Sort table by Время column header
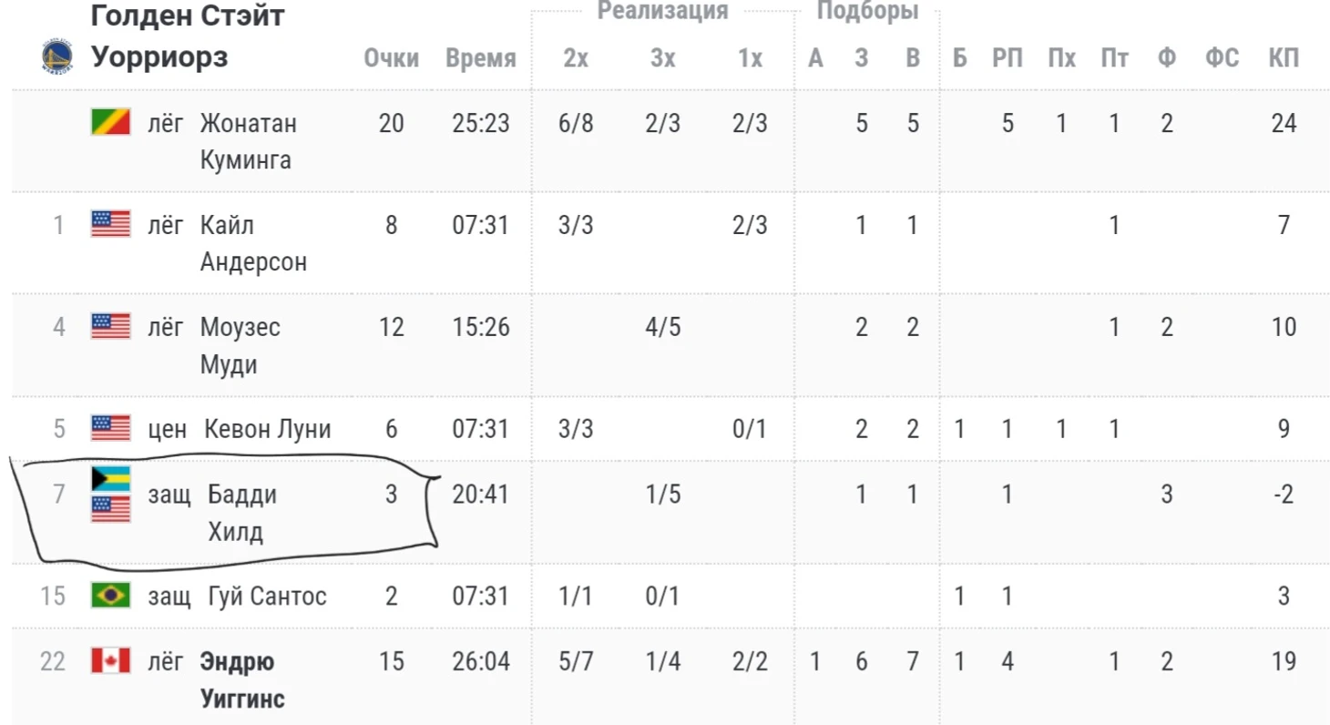This screenshot has width=1330, height=725. (x=481, y=58)
